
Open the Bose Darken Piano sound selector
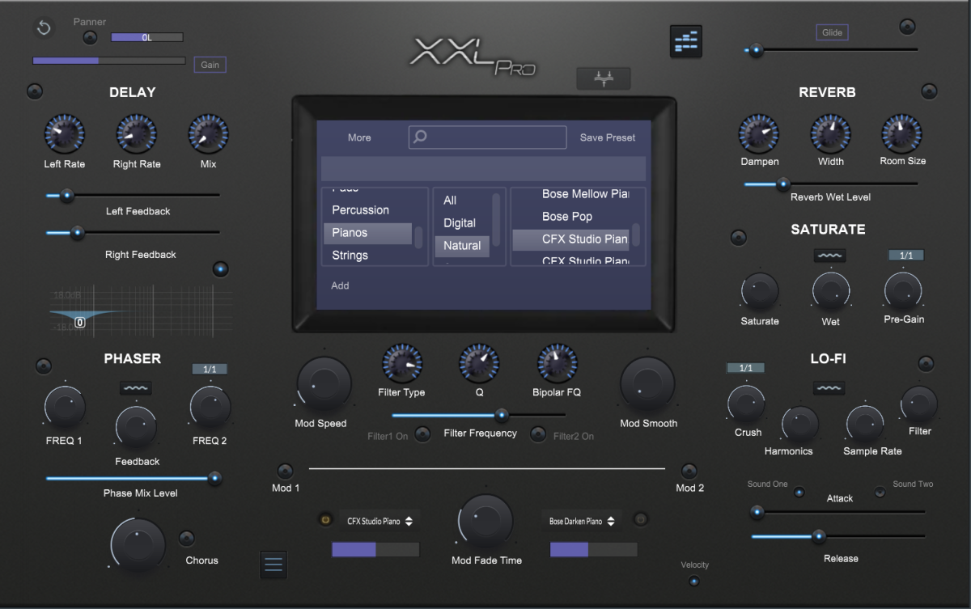click(581, 522)
